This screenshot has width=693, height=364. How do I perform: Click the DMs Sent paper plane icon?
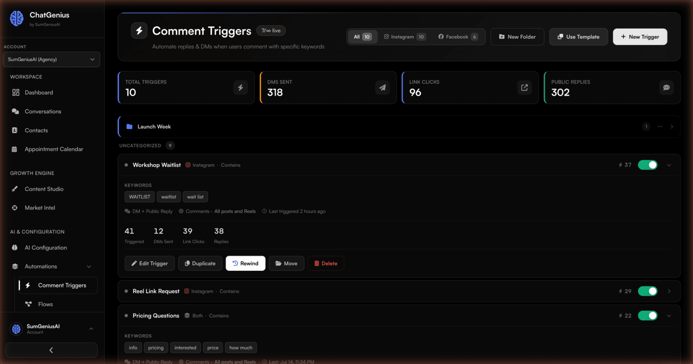point(382,87)
